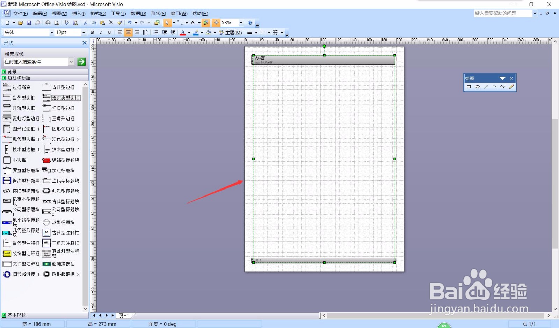Screen dimensions: 559x328
Task: Increase text indent
Action: [x=173, y=33]
